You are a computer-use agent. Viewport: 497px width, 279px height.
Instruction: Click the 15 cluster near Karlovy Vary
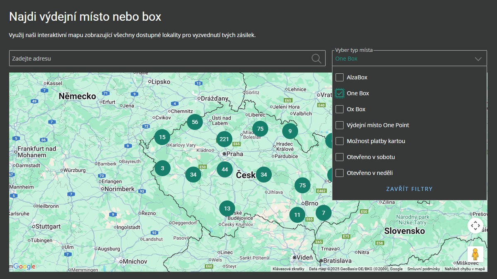(162, 137)
